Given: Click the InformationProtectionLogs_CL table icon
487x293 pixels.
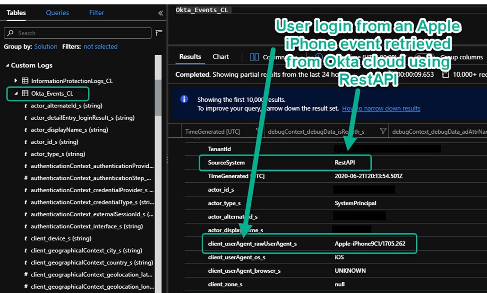Looking at the screenshot, I should tap(25, 81).
